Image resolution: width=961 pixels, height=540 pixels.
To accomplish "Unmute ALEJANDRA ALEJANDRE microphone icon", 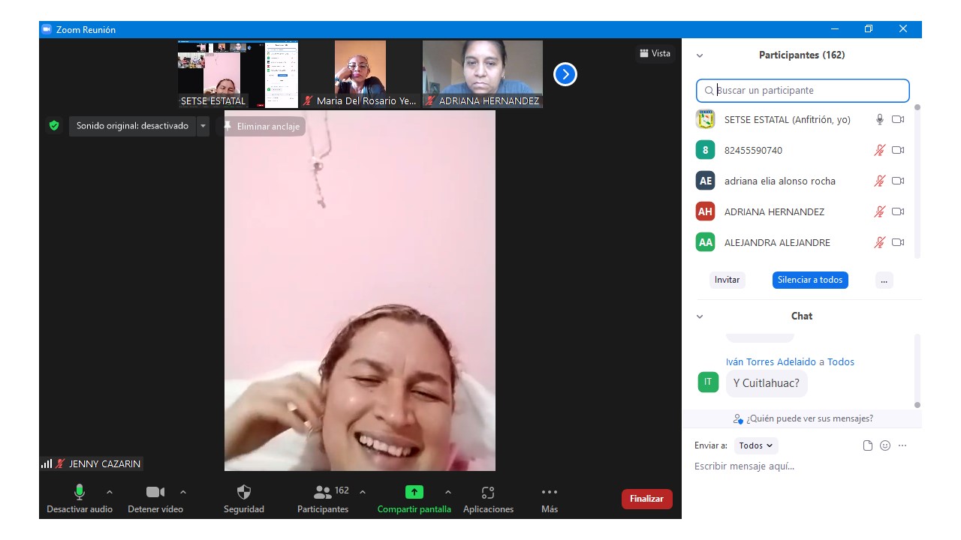I will pos(880,242).
